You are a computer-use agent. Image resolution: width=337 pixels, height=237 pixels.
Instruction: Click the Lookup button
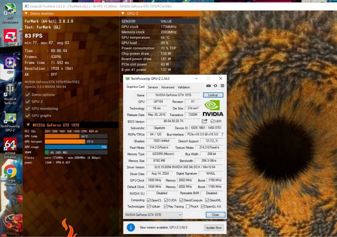(x=213, y=95)
